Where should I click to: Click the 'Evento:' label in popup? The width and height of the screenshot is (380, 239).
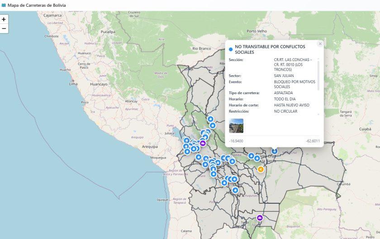[235, 82]
